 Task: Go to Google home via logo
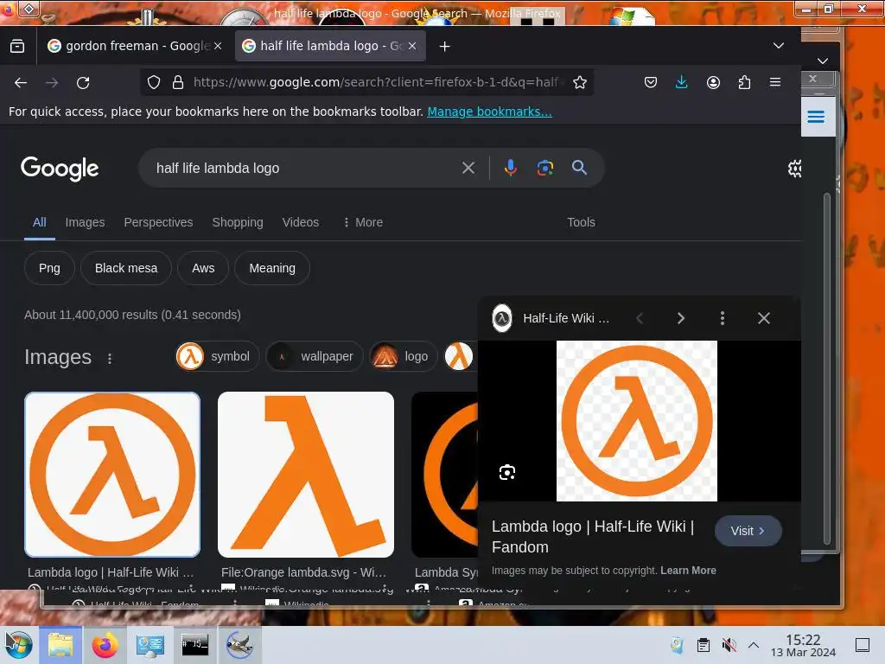(60, 169)
